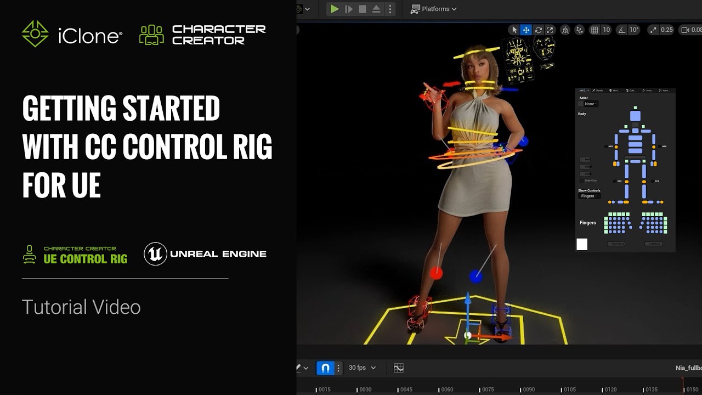This screenshot has width=702, height=395.
Task: Click the white color swatch in picker
Action: click(x=582, y=244)
